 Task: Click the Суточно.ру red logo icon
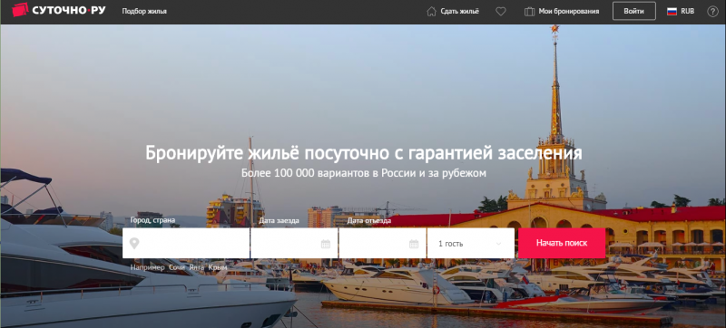point(20,10)
